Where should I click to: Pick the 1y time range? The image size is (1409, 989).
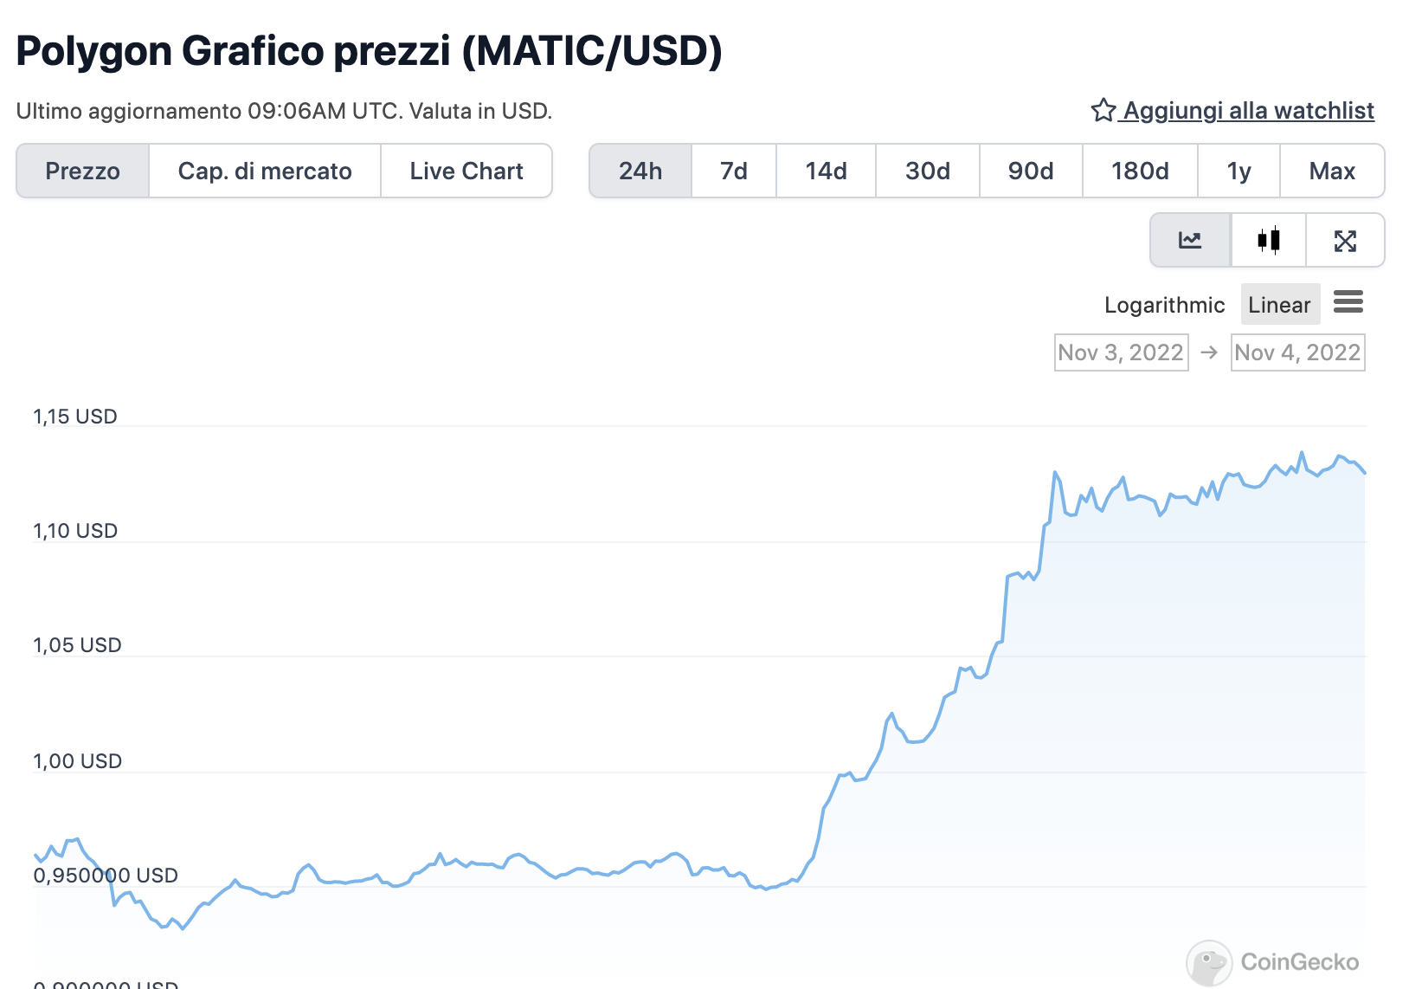(x=1239, y=171)
